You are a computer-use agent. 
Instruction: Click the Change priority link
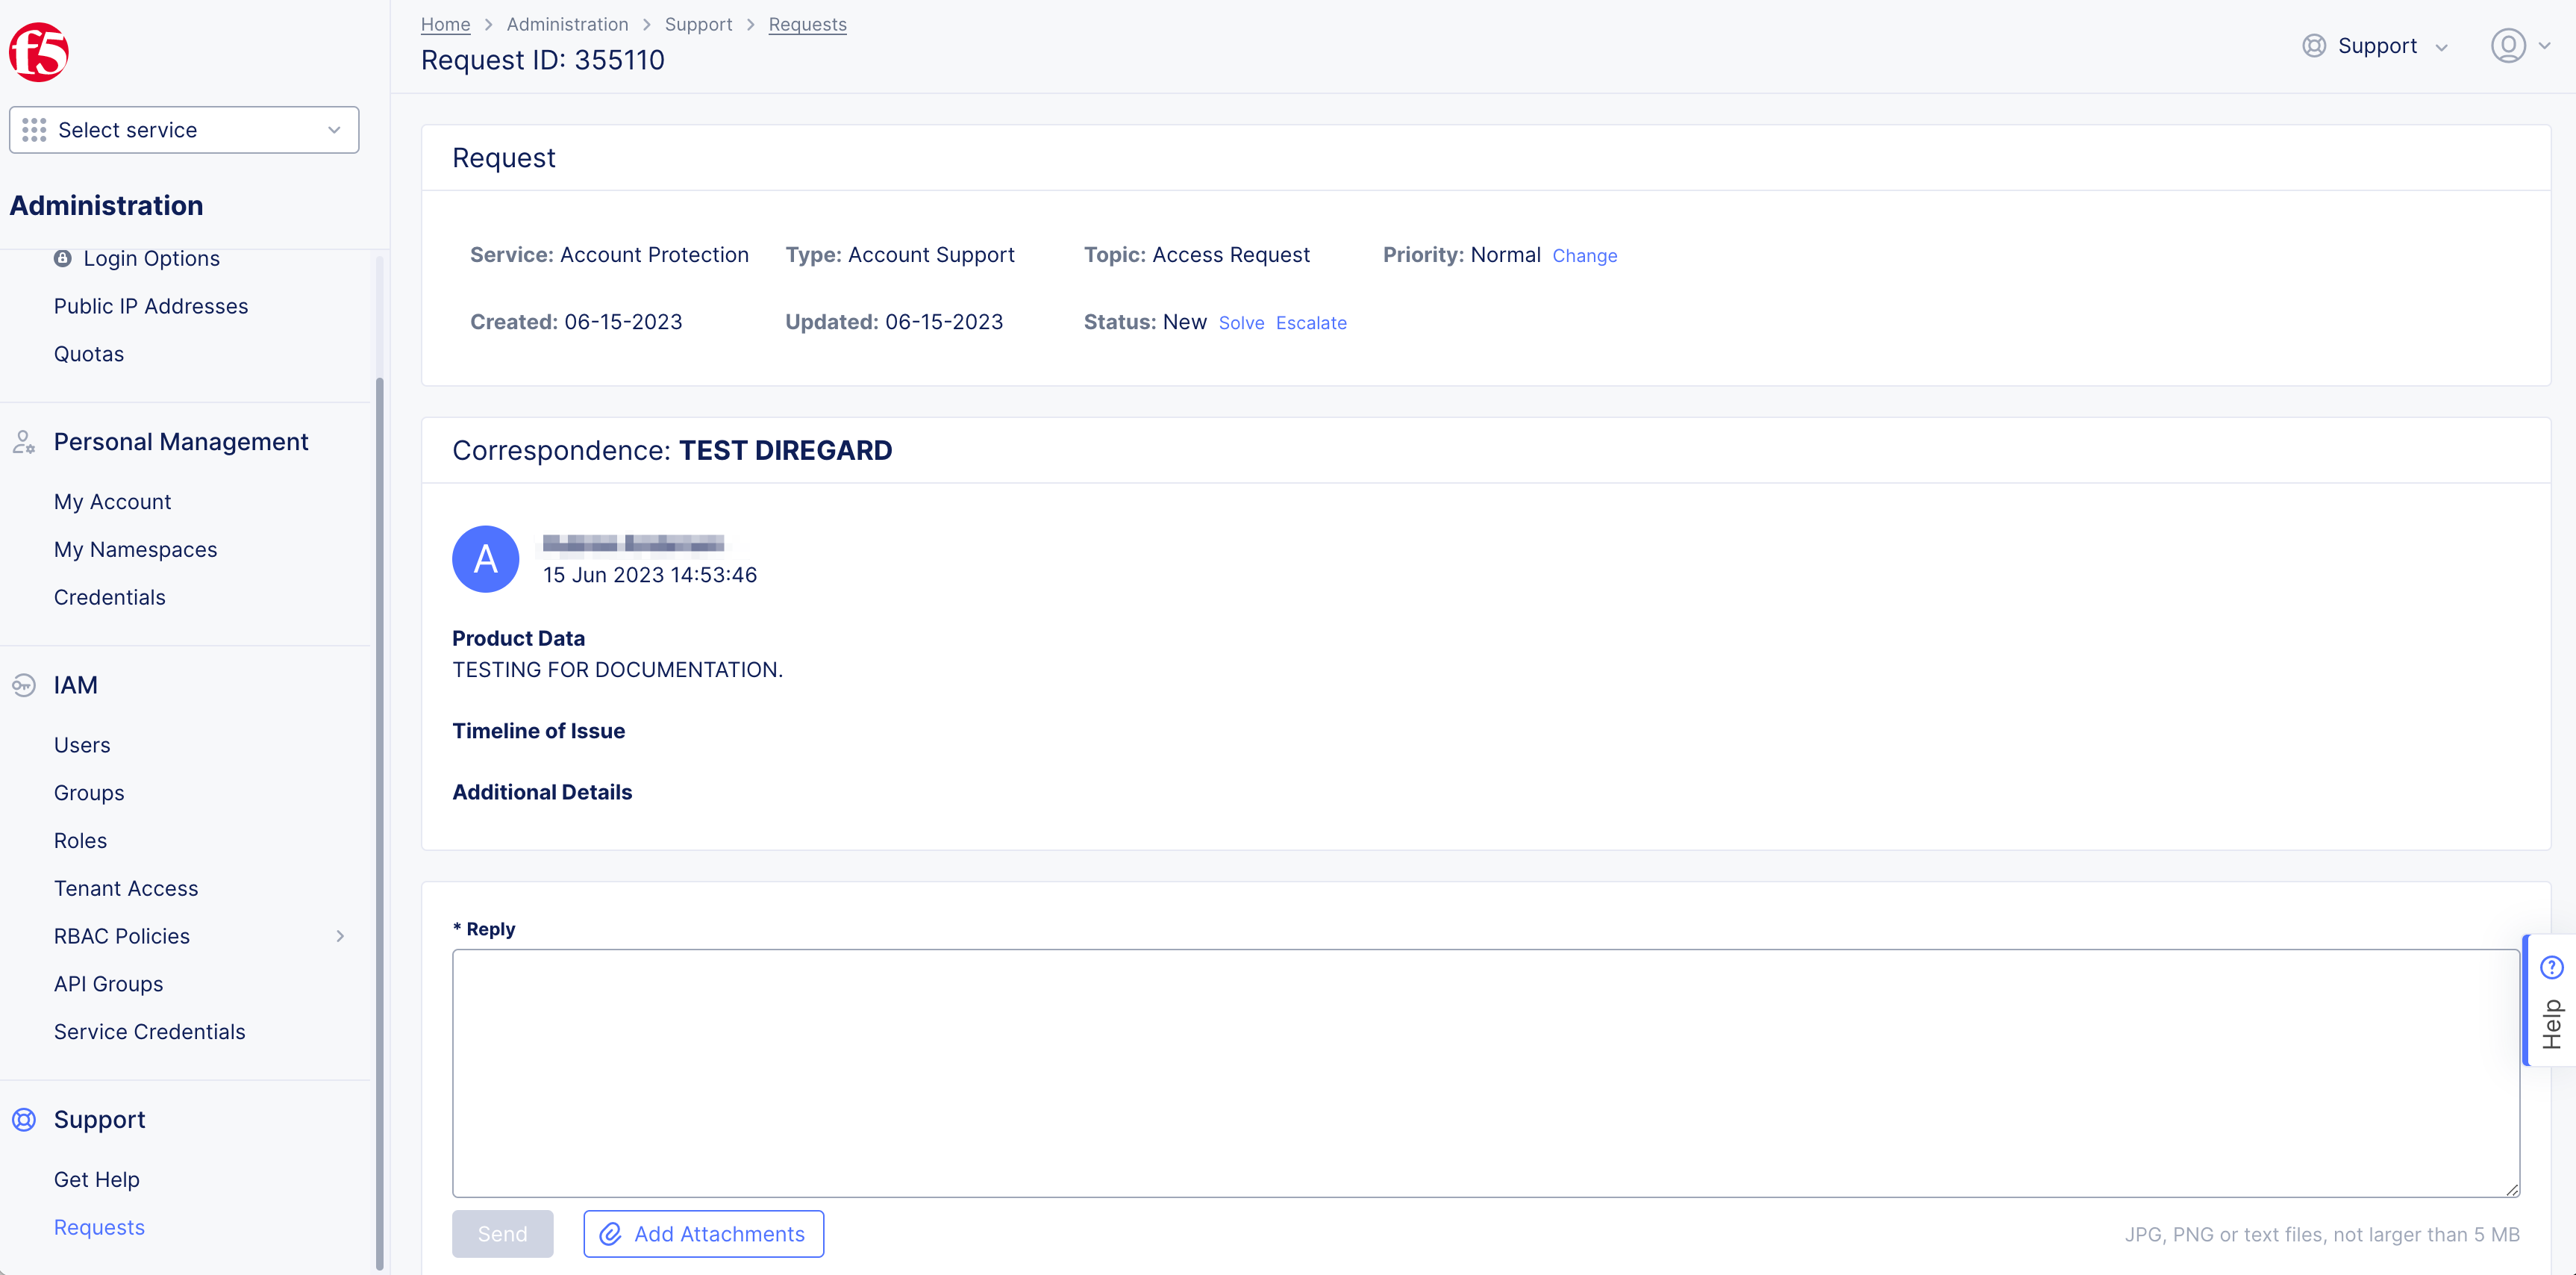[x=1584, y=256]
